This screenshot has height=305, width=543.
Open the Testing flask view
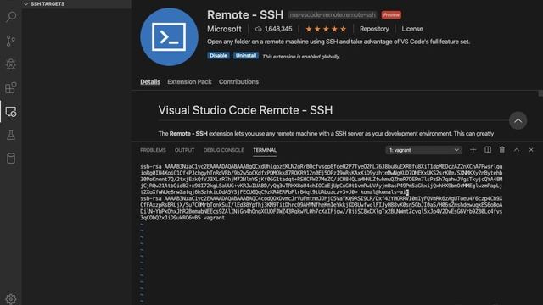(11, 135)
